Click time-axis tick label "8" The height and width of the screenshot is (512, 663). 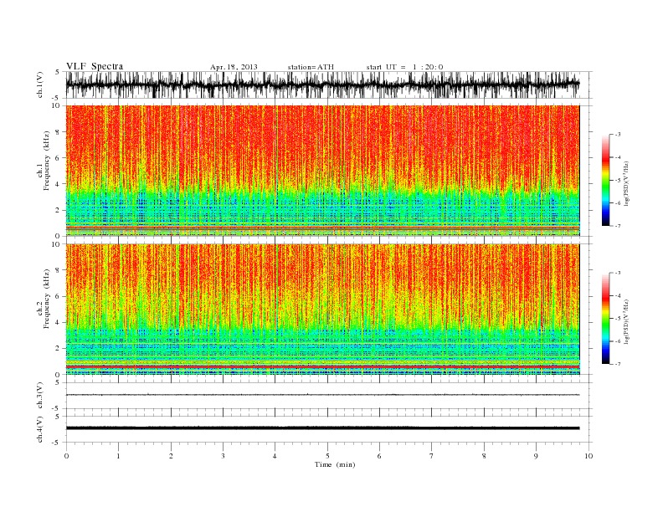[484, 456]
